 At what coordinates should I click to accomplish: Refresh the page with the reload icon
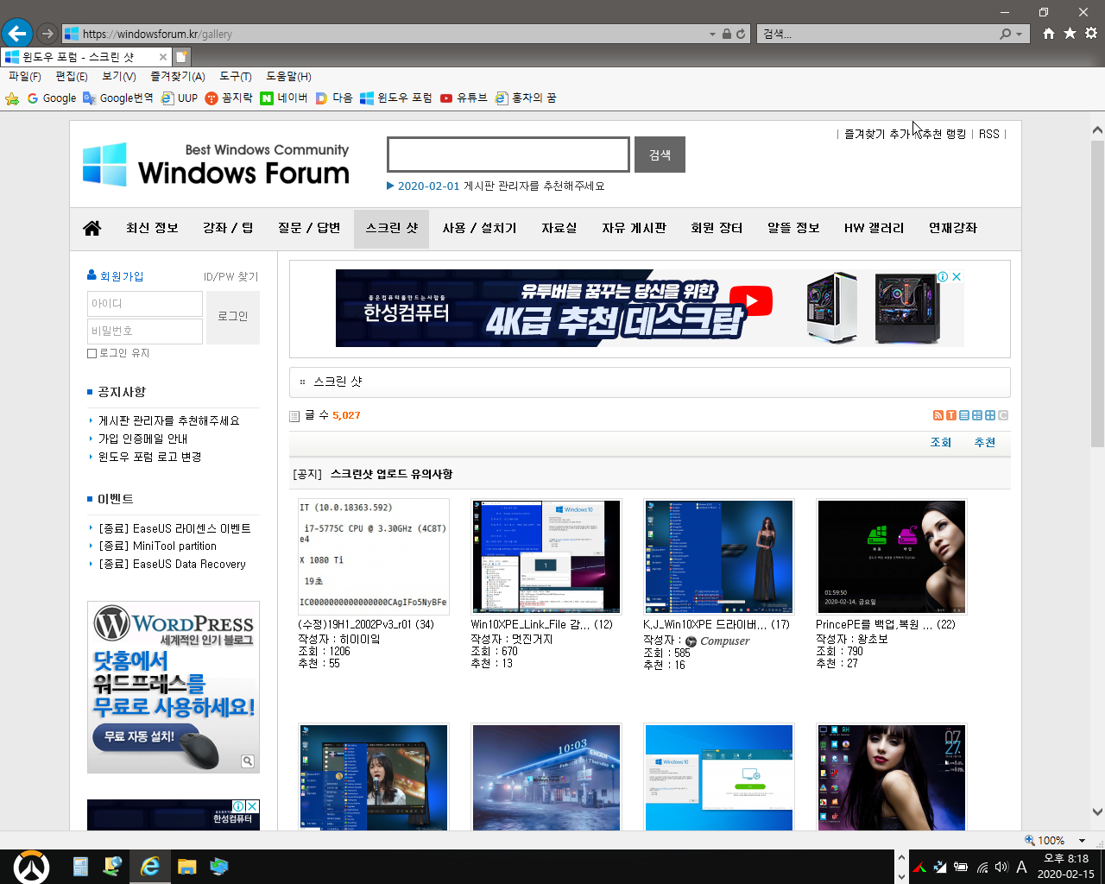tap(741, 34)
